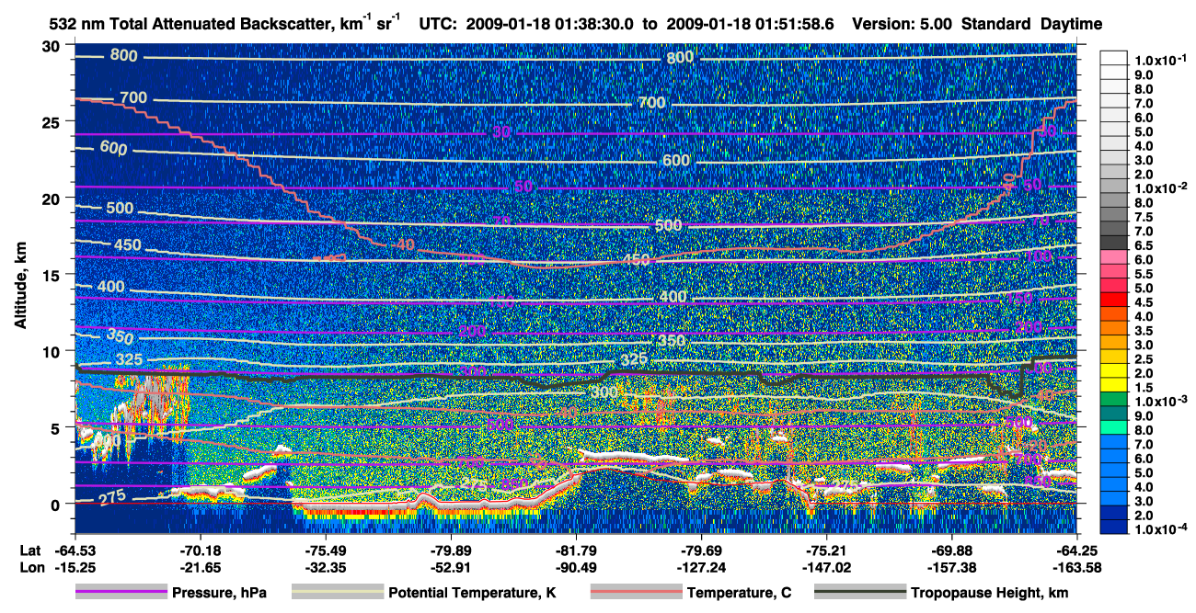Click the longitude value '-52.91'
The width and height of the screenshot is (1196, 613).
point(451,568)
